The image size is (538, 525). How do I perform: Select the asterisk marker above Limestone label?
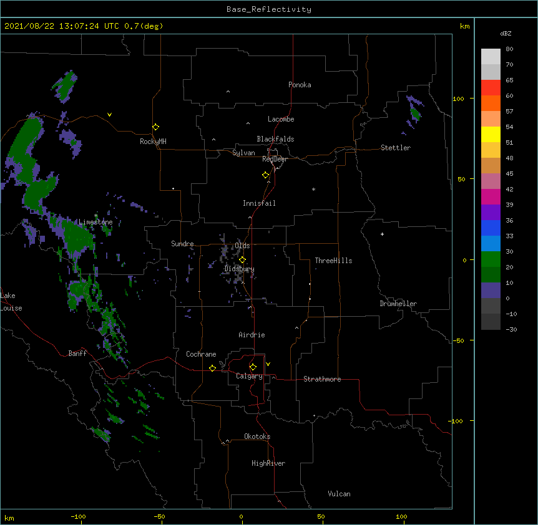pyautogui.click(x=95, y=216)
